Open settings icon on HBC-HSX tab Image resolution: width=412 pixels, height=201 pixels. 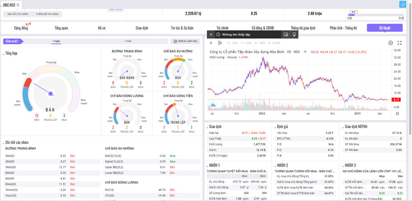18,5
